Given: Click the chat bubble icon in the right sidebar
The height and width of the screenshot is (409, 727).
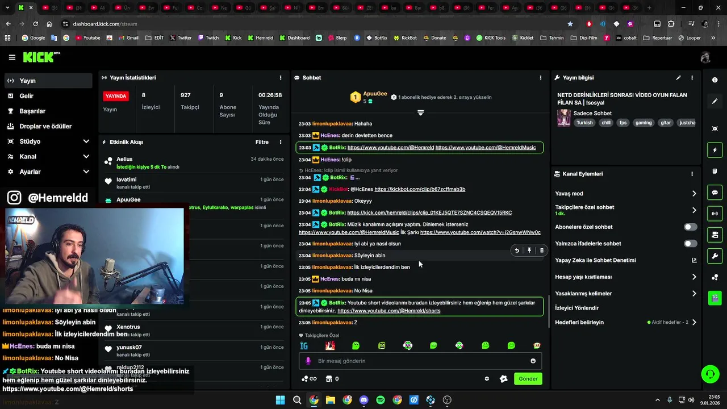Looking at the screenshot, I should pos(715,193).
